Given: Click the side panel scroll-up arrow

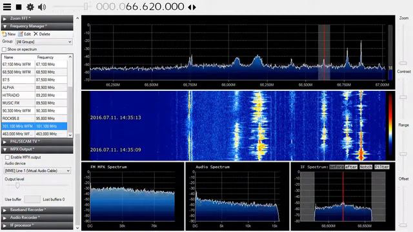Looking at the screenshot, I should click(77, 18).
